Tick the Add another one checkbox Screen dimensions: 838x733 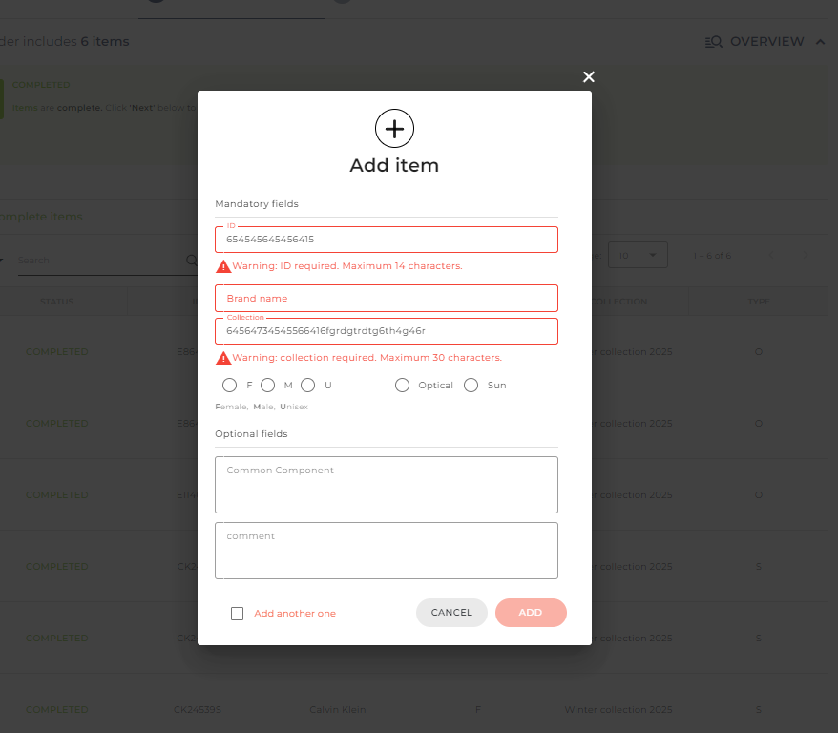click(238, 614)
